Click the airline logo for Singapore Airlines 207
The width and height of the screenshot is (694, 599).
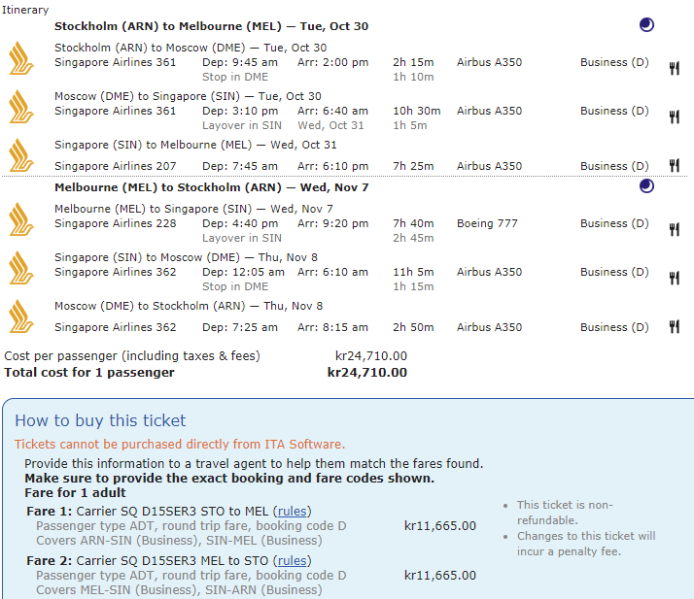click(x=20, y=153)
